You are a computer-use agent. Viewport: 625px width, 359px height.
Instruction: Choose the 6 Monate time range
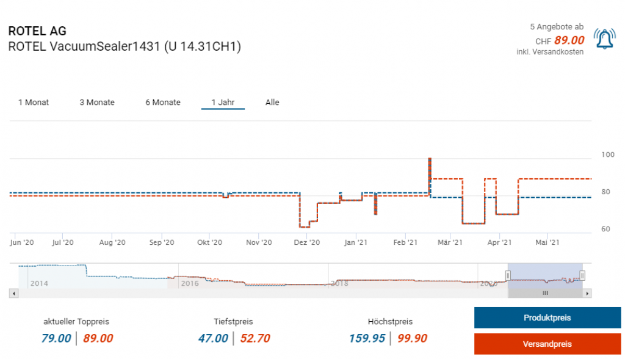[163, 103]
